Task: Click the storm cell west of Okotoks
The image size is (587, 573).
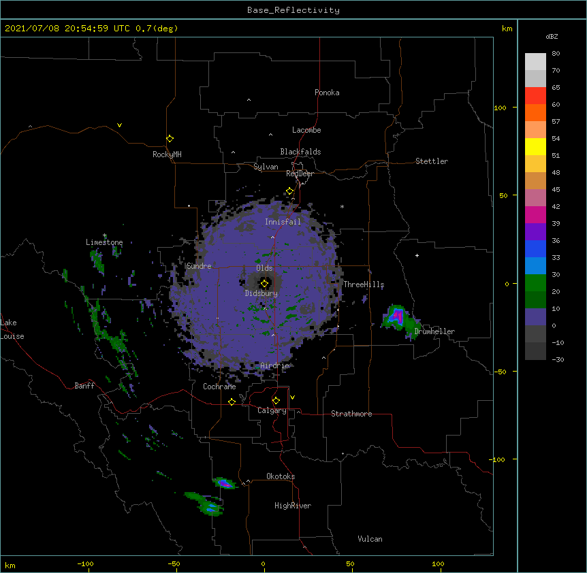Action: 225,483
